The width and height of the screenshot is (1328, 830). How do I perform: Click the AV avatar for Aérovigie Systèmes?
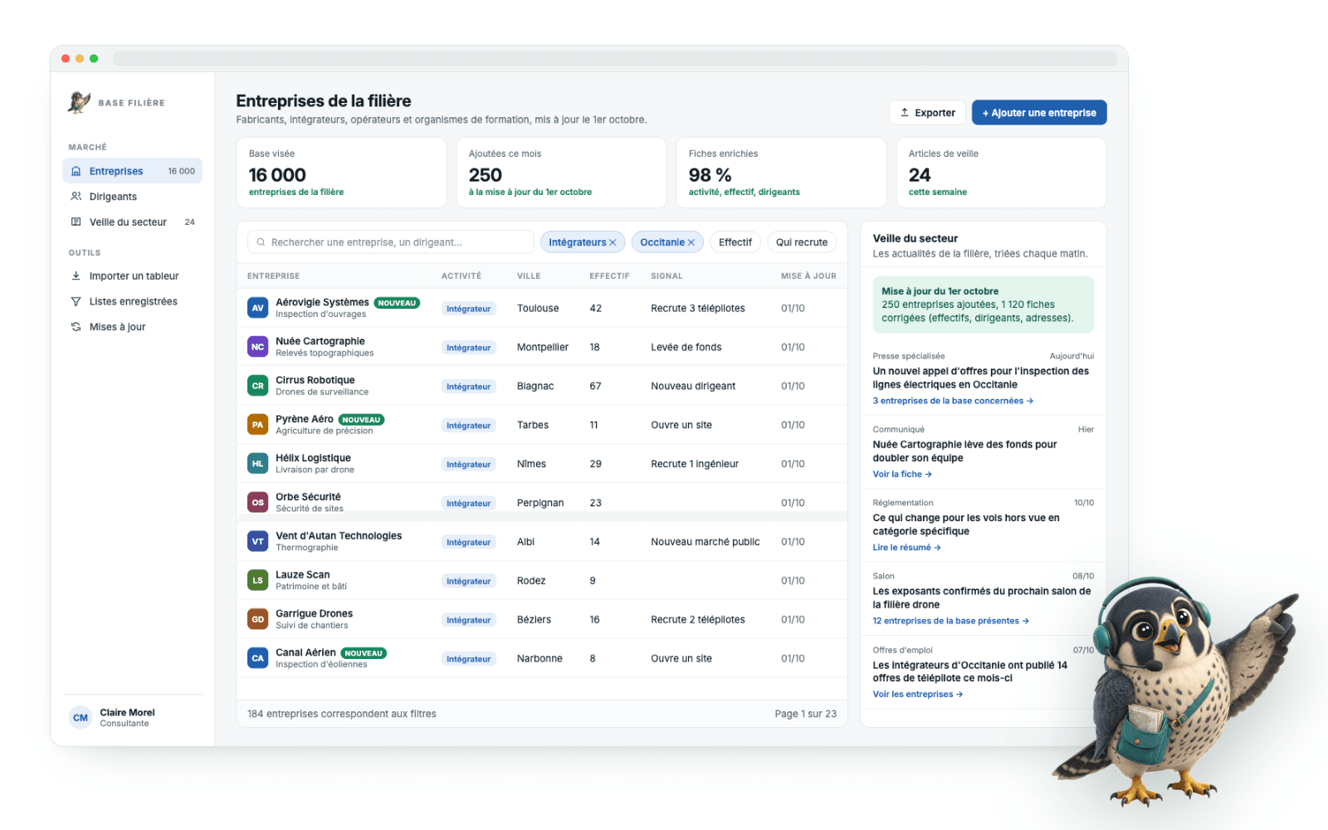coord(258,308)
